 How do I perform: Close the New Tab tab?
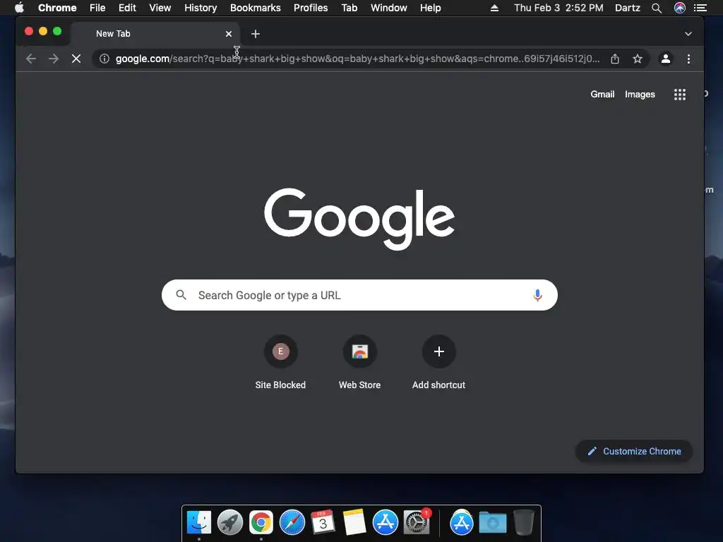(228, 34)
